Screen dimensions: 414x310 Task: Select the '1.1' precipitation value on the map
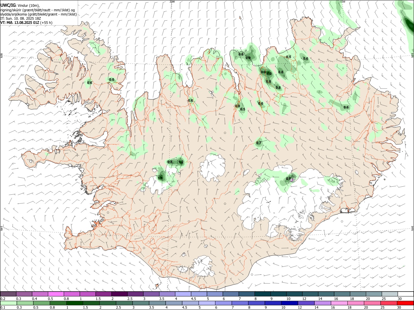click(160, 178)
